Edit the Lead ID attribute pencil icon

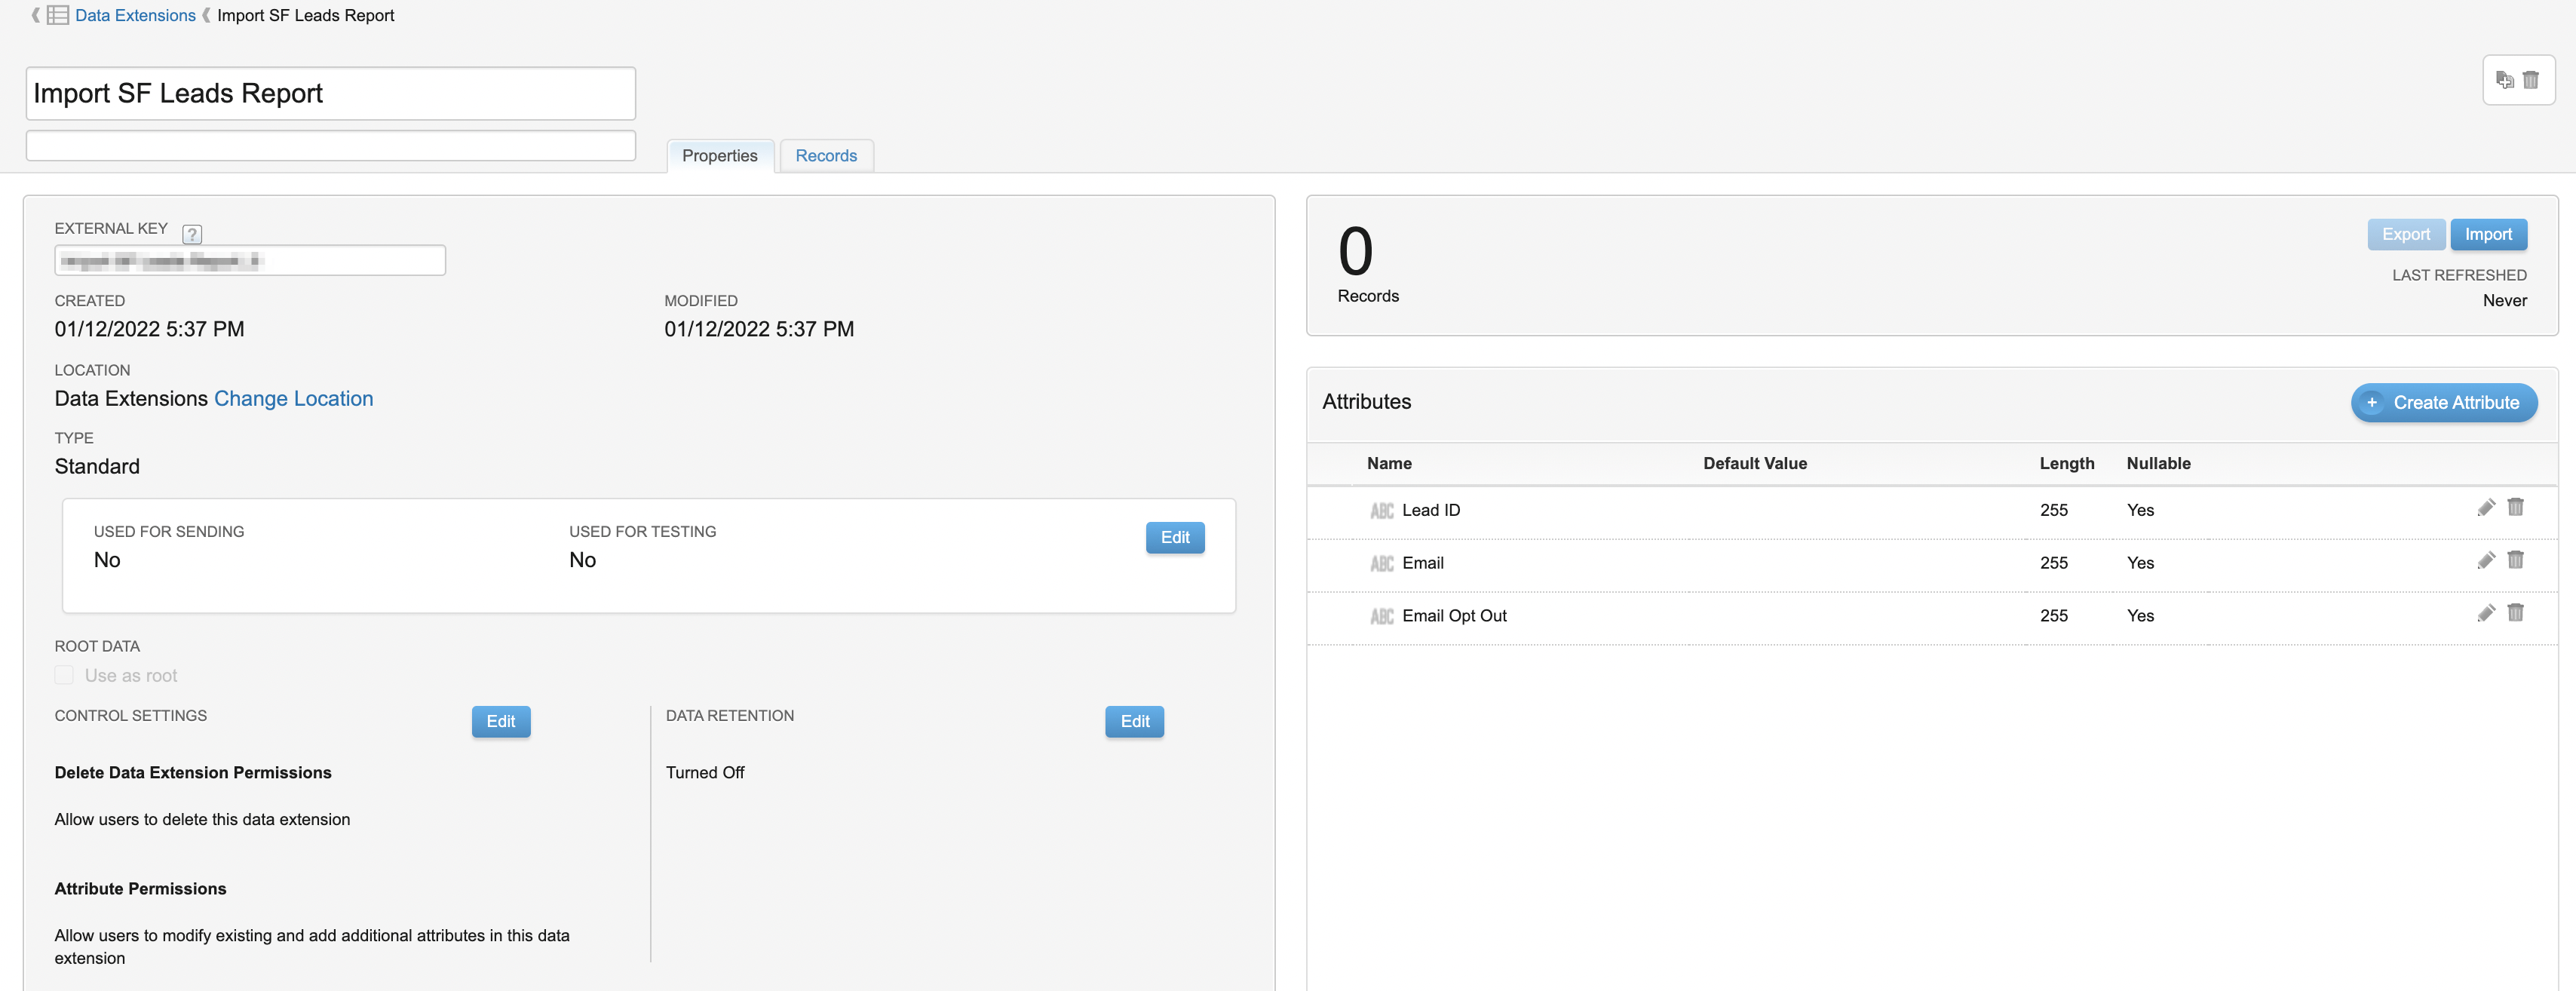click(x=2486, y=508)
